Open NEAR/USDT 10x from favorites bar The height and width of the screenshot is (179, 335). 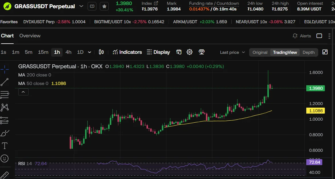coord(265,22)
